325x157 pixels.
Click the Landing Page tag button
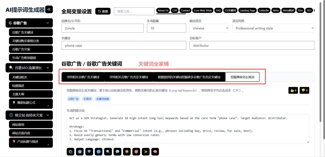pyautogui.click(x=247, y=10)
